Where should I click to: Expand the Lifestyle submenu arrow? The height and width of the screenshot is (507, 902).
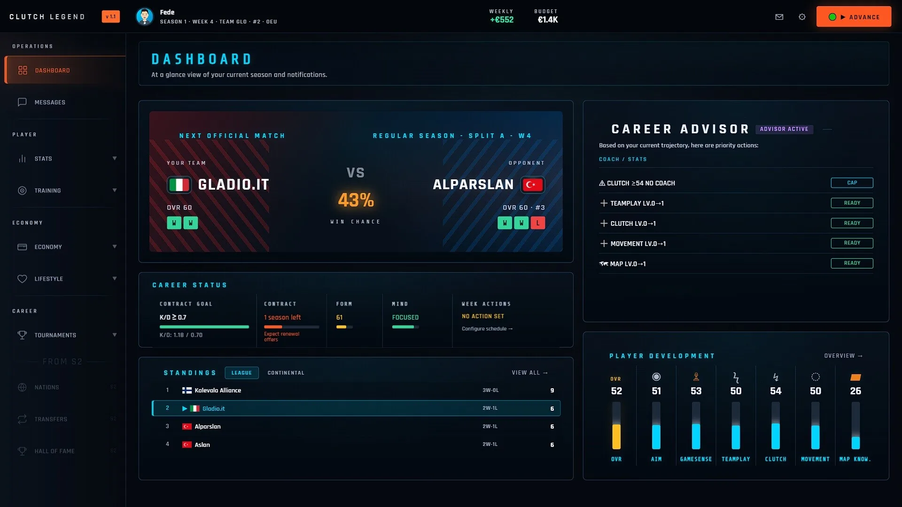(x=115, y=278)
